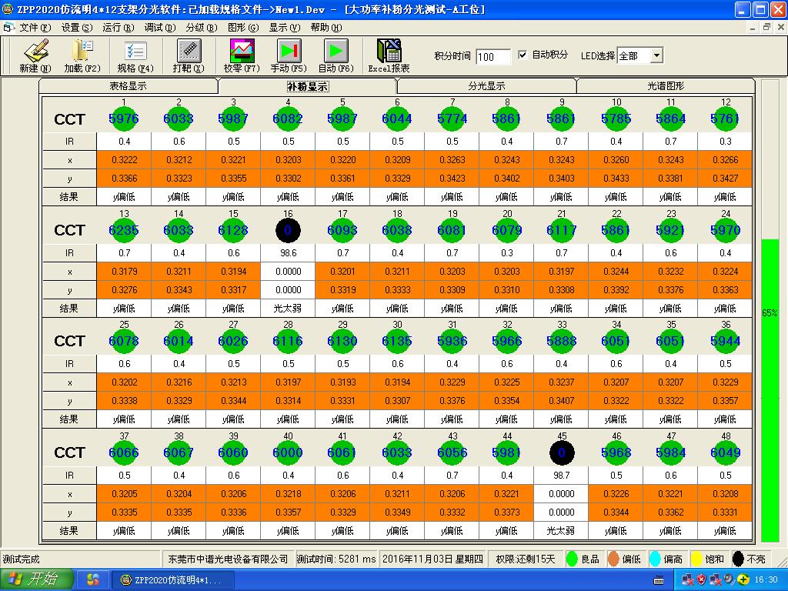Select LED 4 indicator showing 6082
Image resolution: width=788 pixels, height=591 pixels.
point(288,119)
